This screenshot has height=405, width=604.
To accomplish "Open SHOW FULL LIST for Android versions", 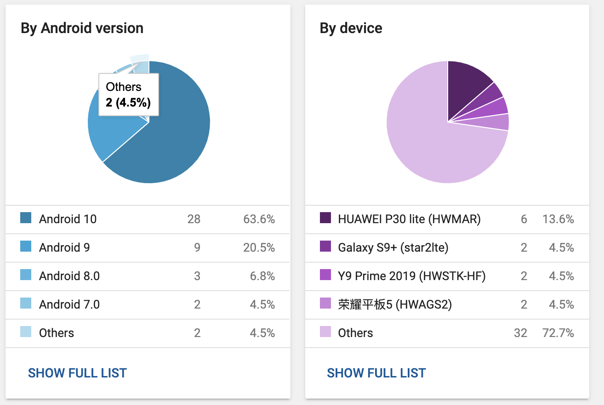I will click(77, 373).
